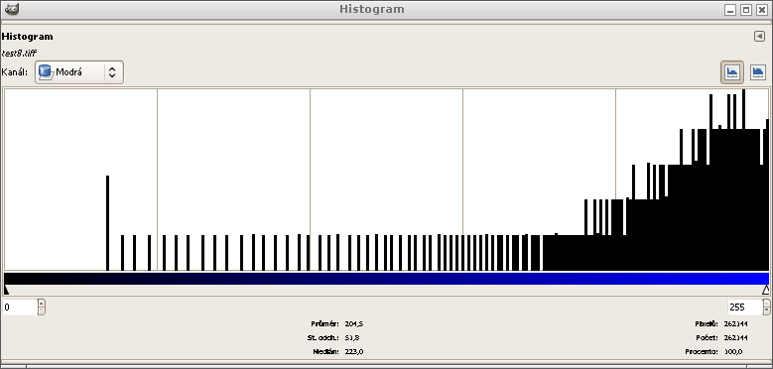Decrease the upper range value with down arrow

[767, 311]
